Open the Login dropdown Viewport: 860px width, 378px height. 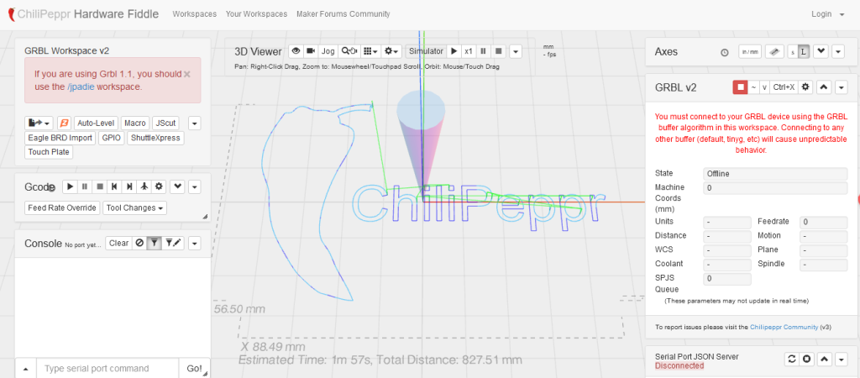click(827, 14)
